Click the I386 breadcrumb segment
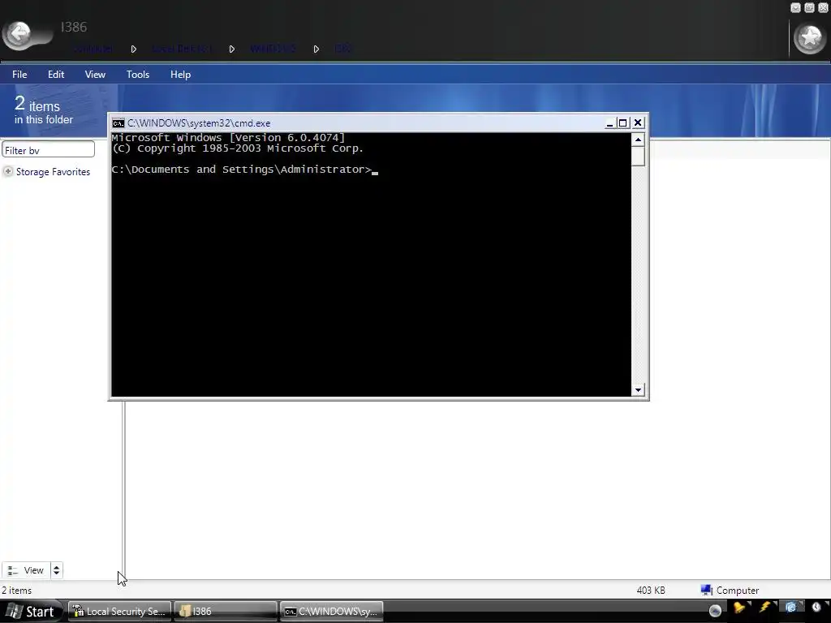The image size is (831, 623). coord(342,49)
